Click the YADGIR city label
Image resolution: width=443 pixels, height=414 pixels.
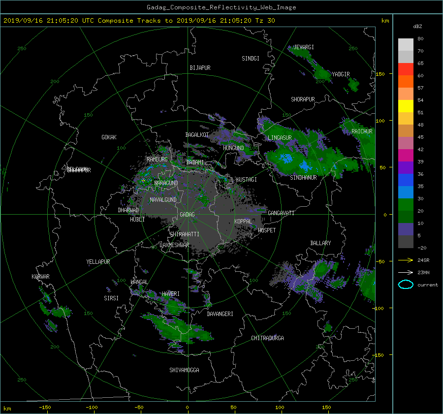pos(341,74)
